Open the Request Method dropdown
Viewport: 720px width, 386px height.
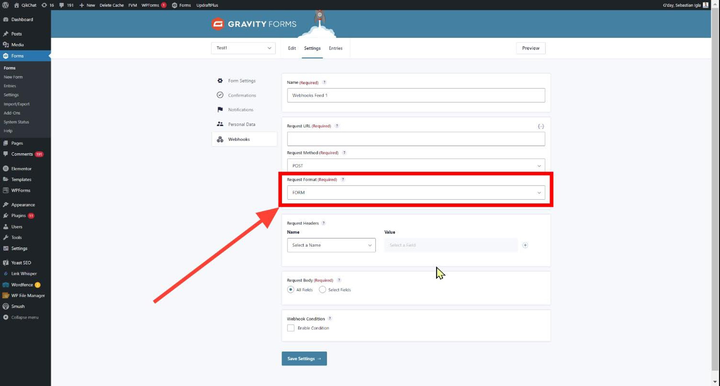click(x=416, y=166)
